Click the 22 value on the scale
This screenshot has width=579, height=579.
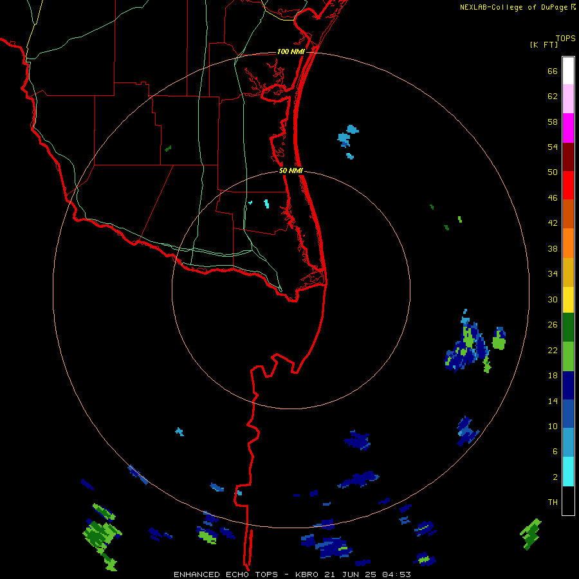[553, 350]
